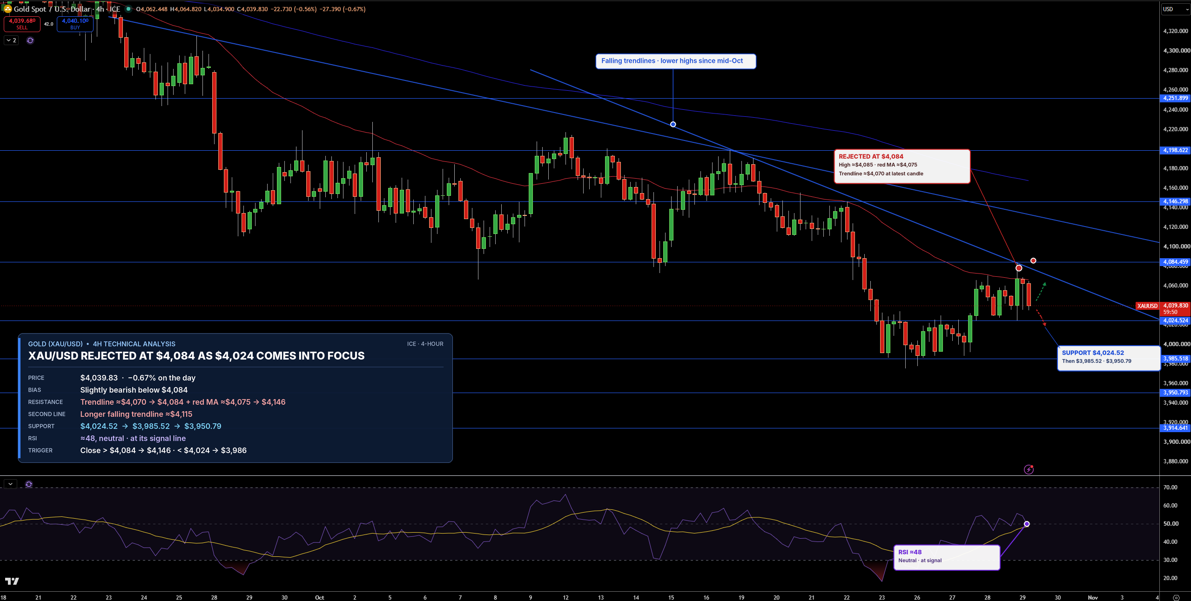Select the REJECTED AT $4,084 note

tap(902, 166)
